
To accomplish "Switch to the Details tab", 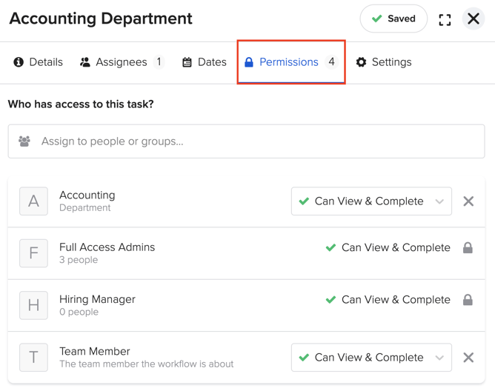I will coord(39,62).
